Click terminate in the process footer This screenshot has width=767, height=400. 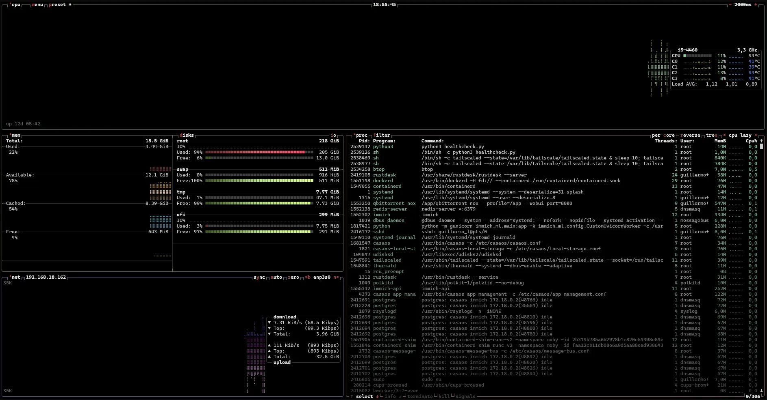420,396
